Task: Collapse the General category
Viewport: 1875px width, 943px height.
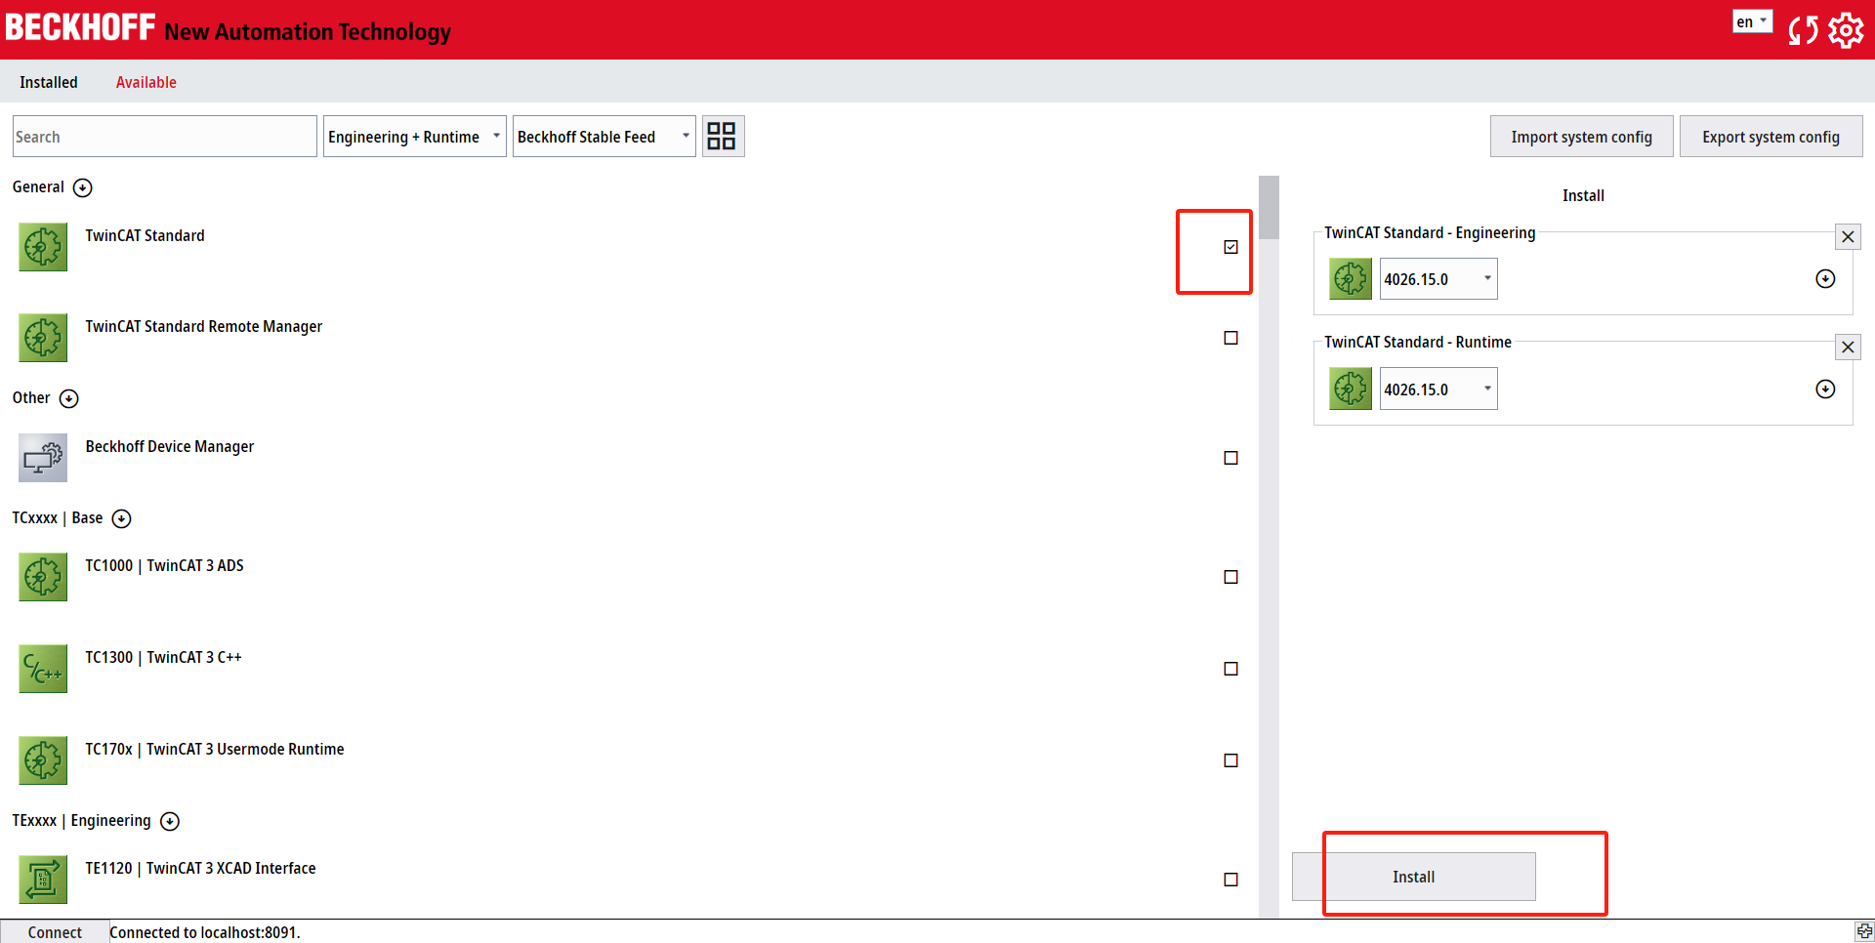Action: coord(83,187)
